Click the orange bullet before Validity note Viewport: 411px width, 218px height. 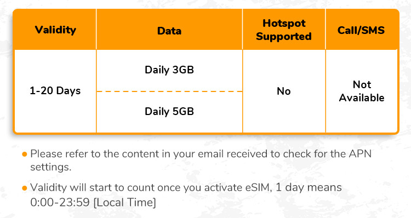pos(25,188)
